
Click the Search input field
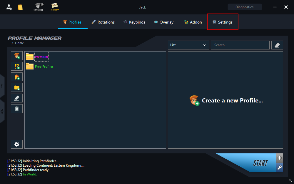[240, 45]
